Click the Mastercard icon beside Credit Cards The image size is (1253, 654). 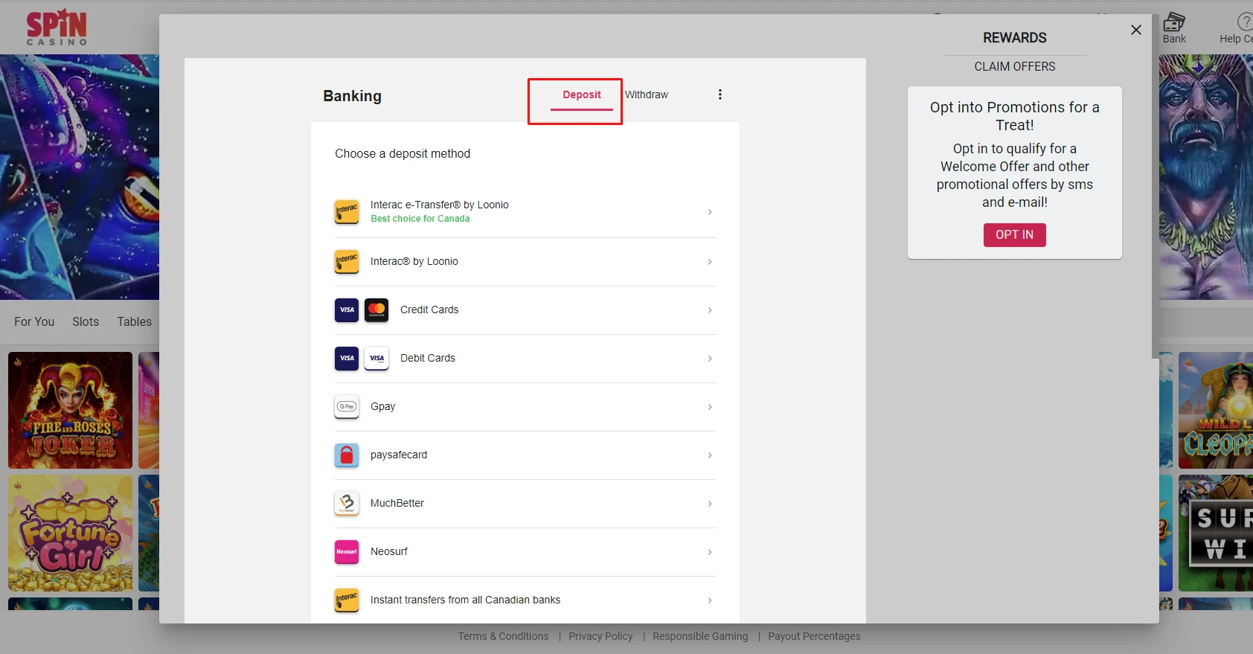click(376, 310)
